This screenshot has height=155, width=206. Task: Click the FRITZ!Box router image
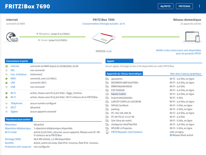pos(103,38)
